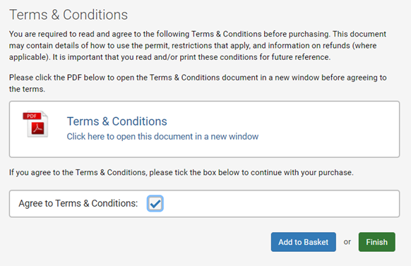Click the blue checkmark in the agree box
This screenshot has width=411, height=266.
pyautogui.click(x=155, y=204)
